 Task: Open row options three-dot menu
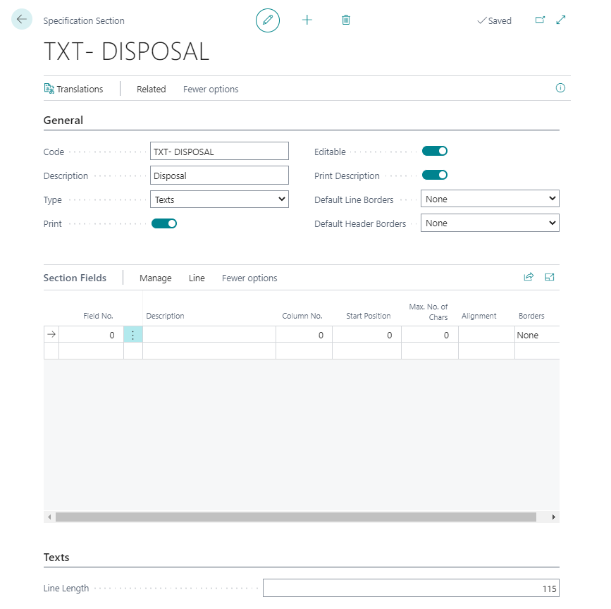(133, 335)
